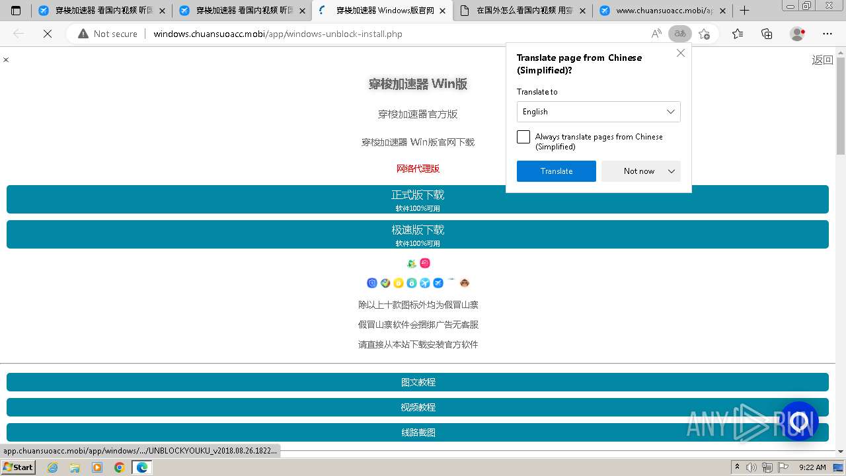
Task: Open Settings and more menu
Action: tap(827, 34)
